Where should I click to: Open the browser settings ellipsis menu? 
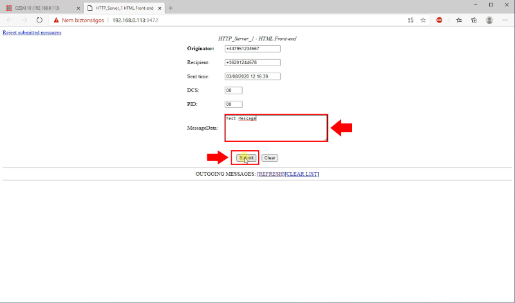505,20
